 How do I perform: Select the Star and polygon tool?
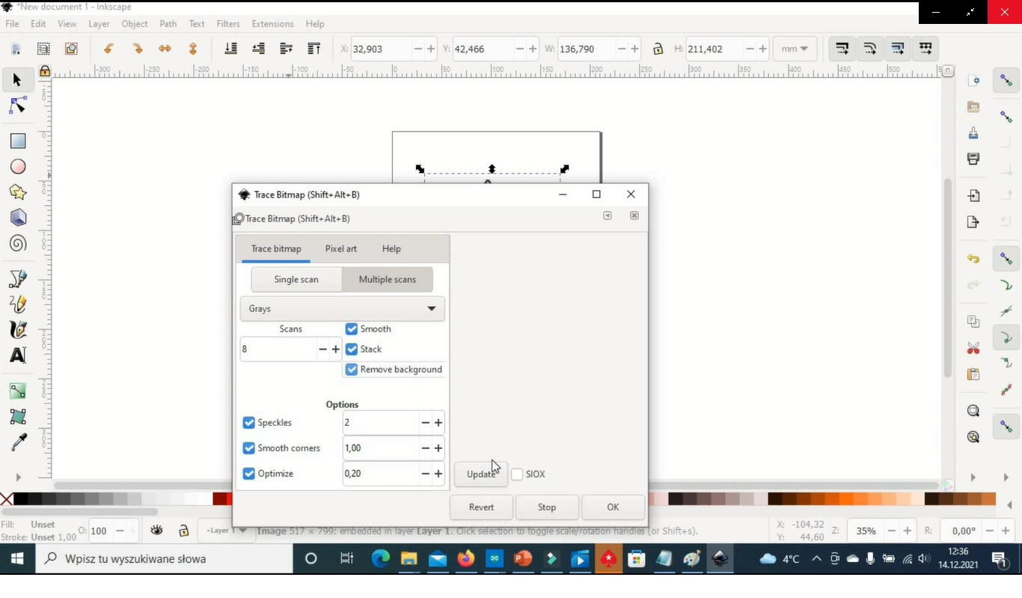pos(18,192)
